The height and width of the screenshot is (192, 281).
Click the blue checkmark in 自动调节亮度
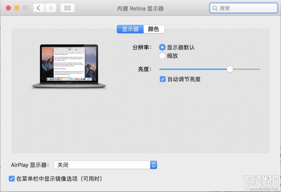click(162, 79)
